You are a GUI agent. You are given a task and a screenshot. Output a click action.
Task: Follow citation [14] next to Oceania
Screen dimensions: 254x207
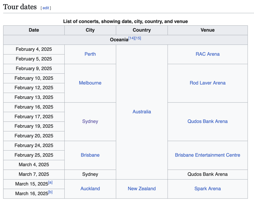coord(131,38)
